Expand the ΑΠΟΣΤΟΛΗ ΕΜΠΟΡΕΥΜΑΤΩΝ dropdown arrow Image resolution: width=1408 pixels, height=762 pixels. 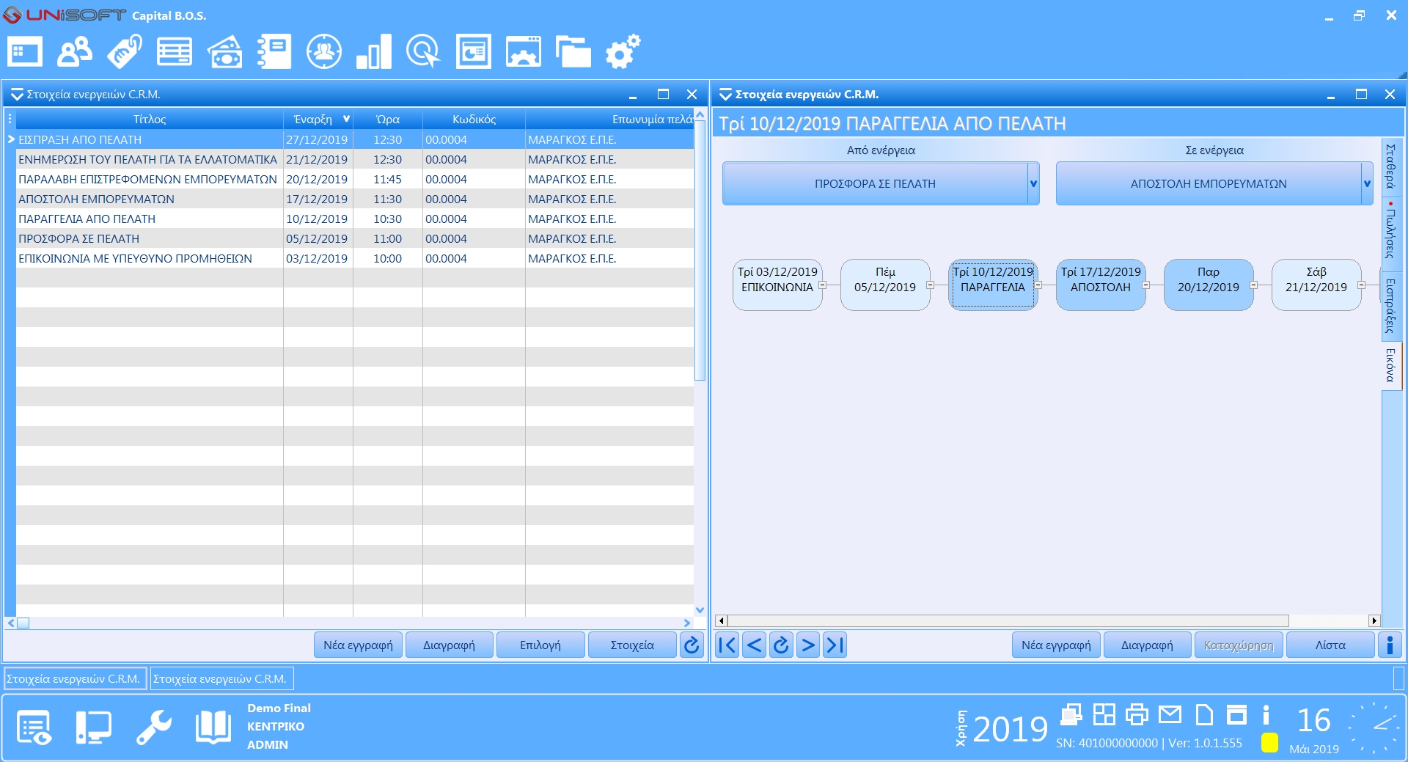1367,183
